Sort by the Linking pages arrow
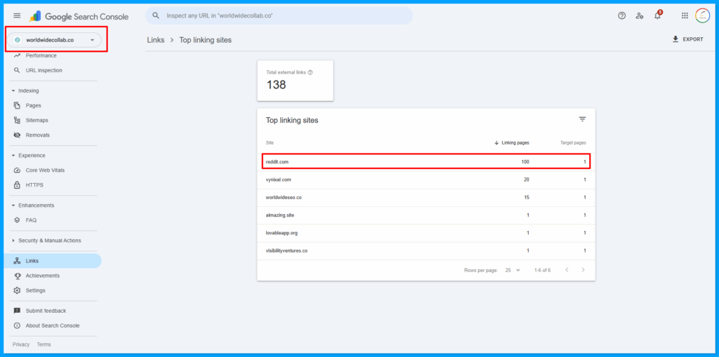 [496, 143]
